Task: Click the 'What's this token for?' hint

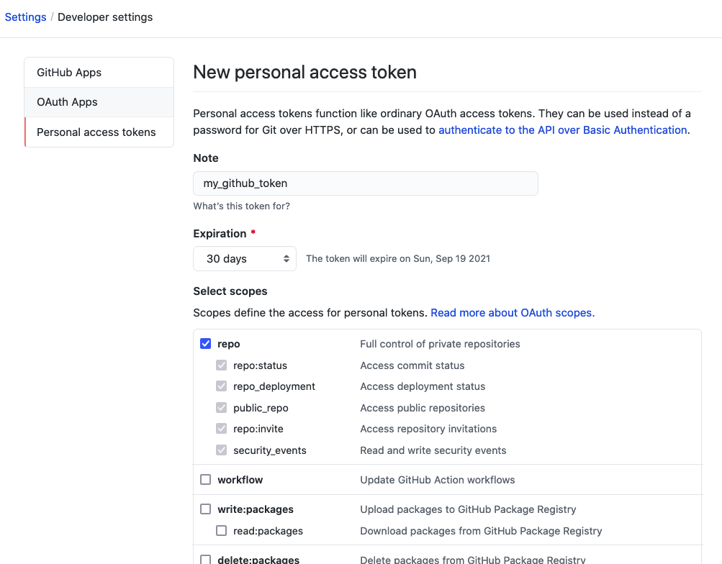Action: (x=241, y=206)
